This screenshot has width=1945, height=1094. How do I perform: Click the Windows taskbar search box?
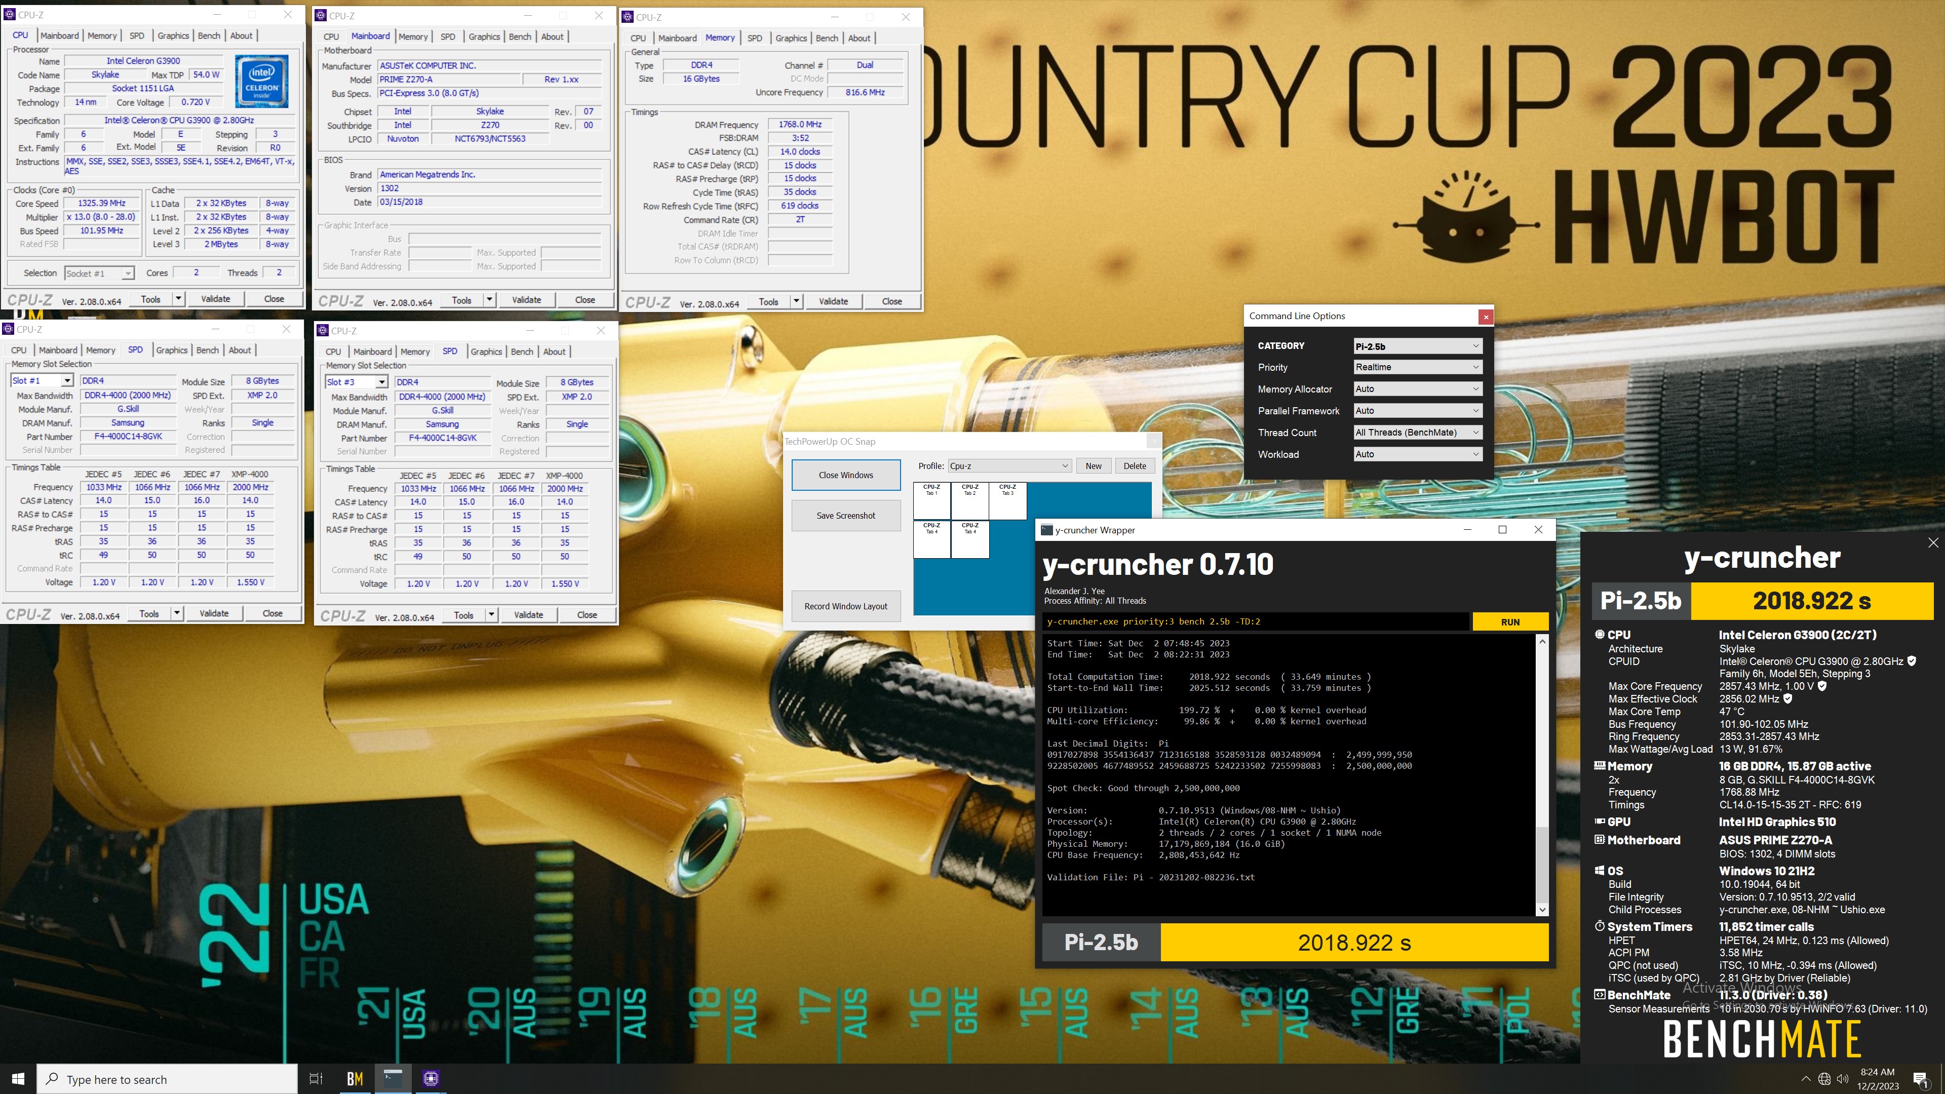coord(168,1080)
